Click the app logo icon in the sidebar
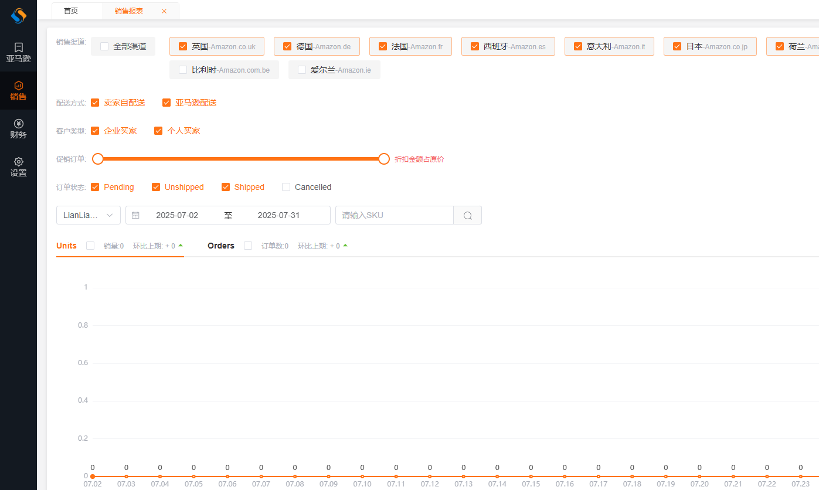The height and width of the screenshot is (490, 819). (19, 16)
